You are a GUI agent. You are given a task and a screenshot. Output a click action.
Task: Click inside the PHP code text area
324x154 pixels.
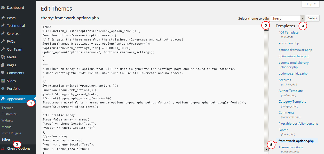153,89
